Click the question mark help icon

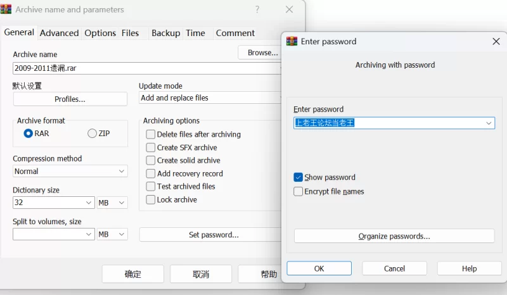(257, 9)
